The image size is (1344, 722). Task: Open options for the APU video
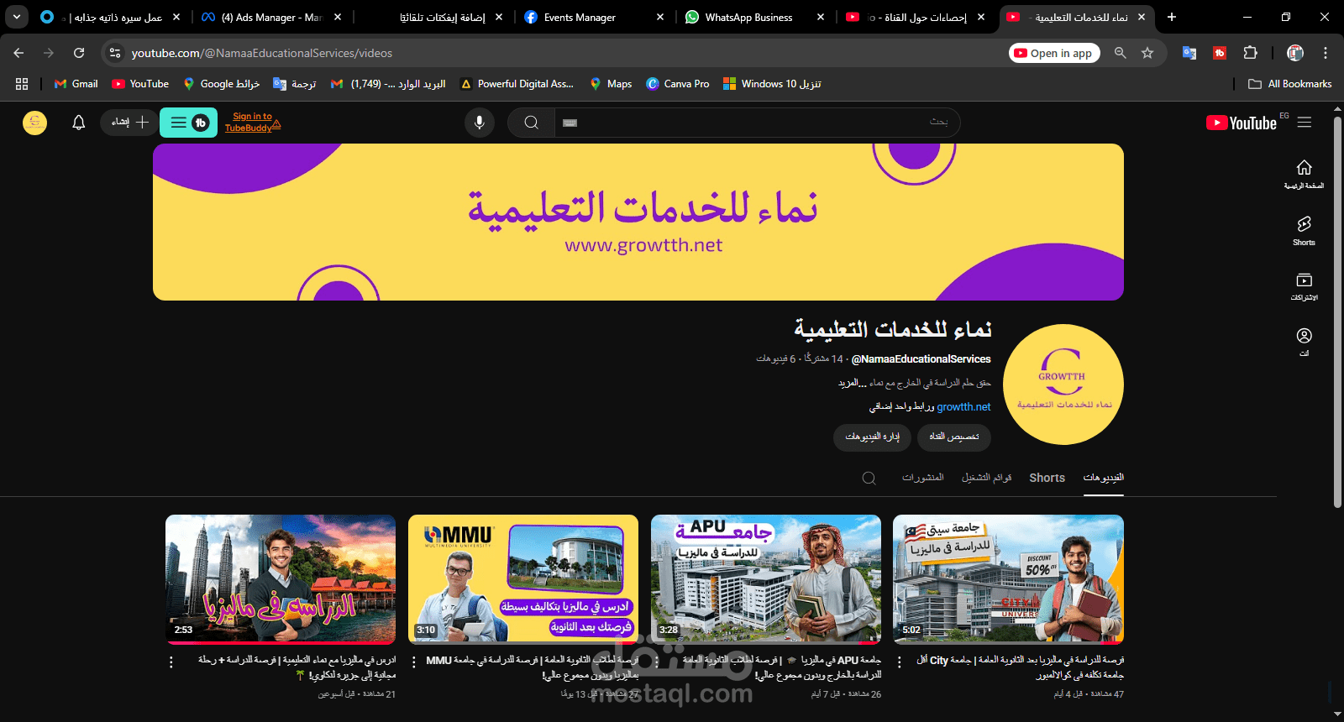(x=657, y=662)
